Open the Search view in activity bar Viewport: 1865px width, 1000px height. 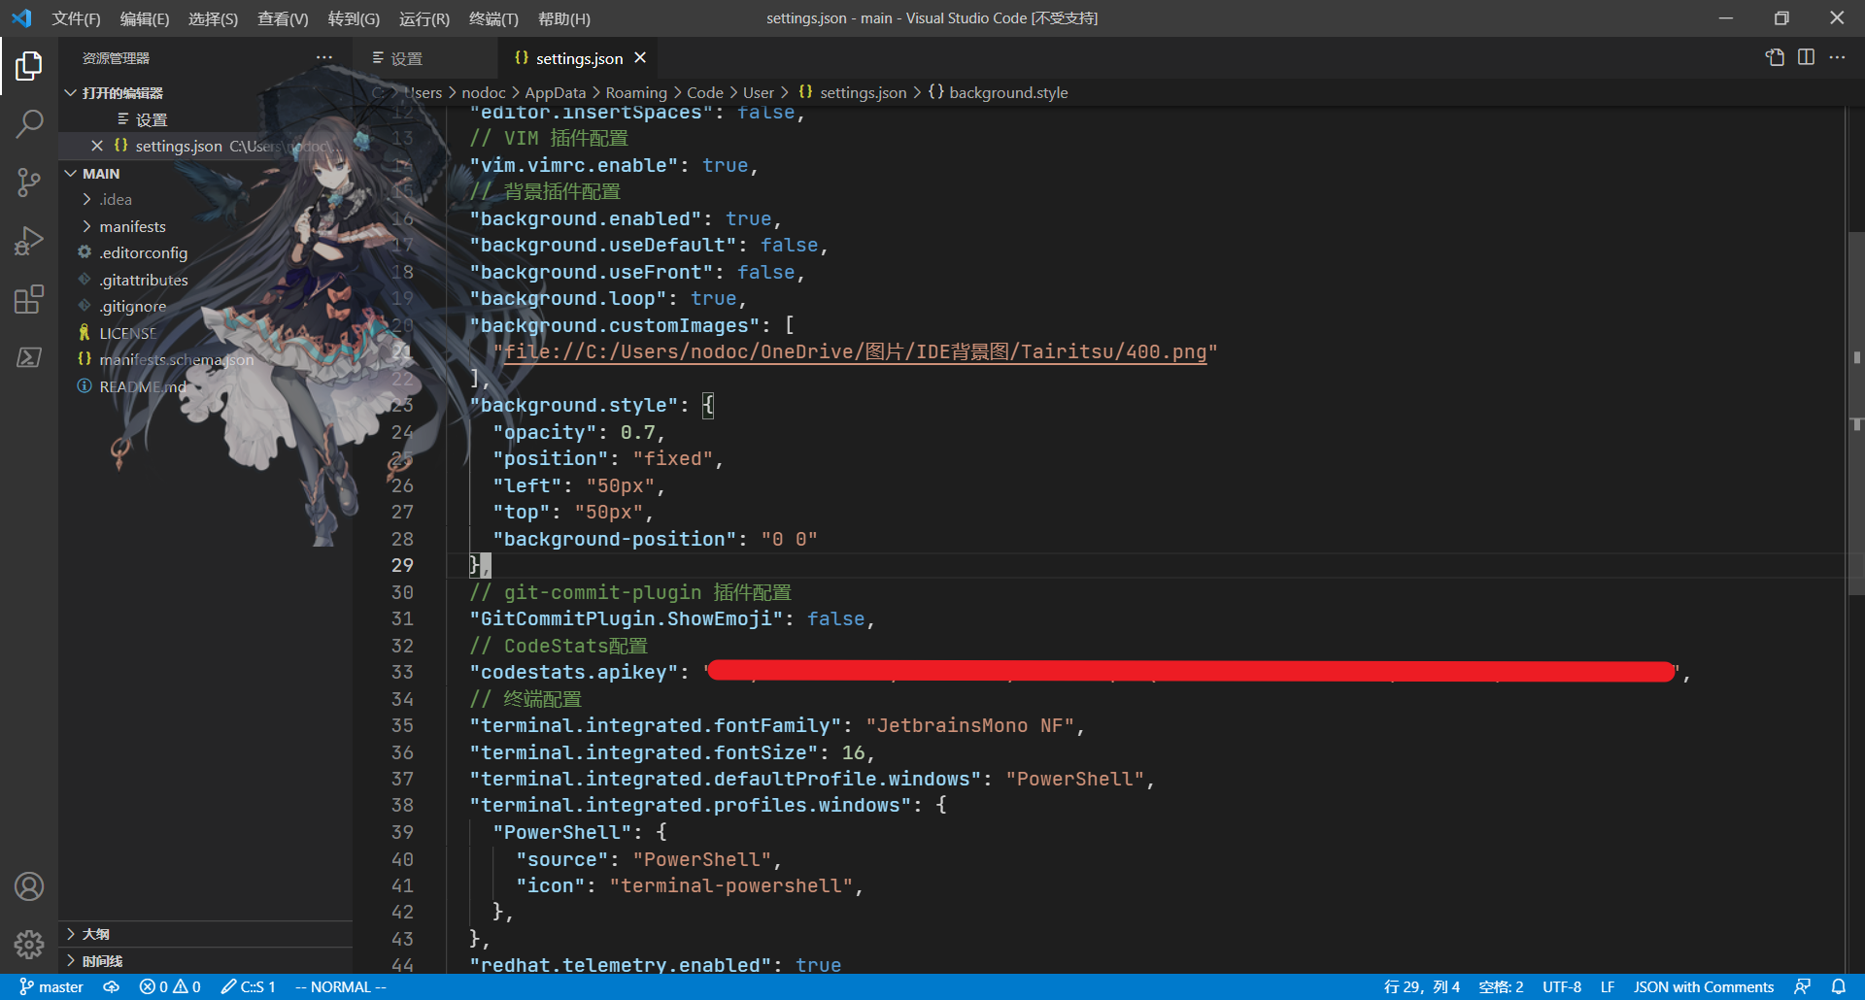click(28, 123)
